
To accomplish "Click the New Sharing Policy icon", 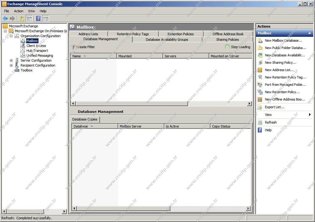I will [260, 63].
